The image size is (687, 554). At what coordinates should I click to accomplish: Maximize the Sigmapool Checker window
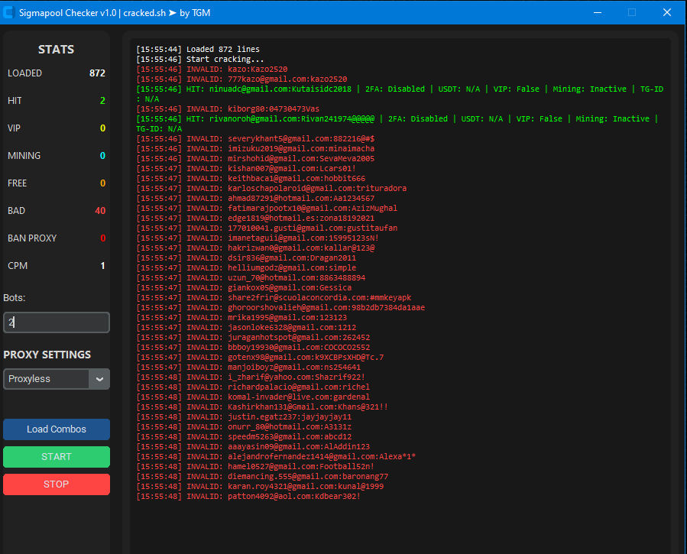coord(632,12)
